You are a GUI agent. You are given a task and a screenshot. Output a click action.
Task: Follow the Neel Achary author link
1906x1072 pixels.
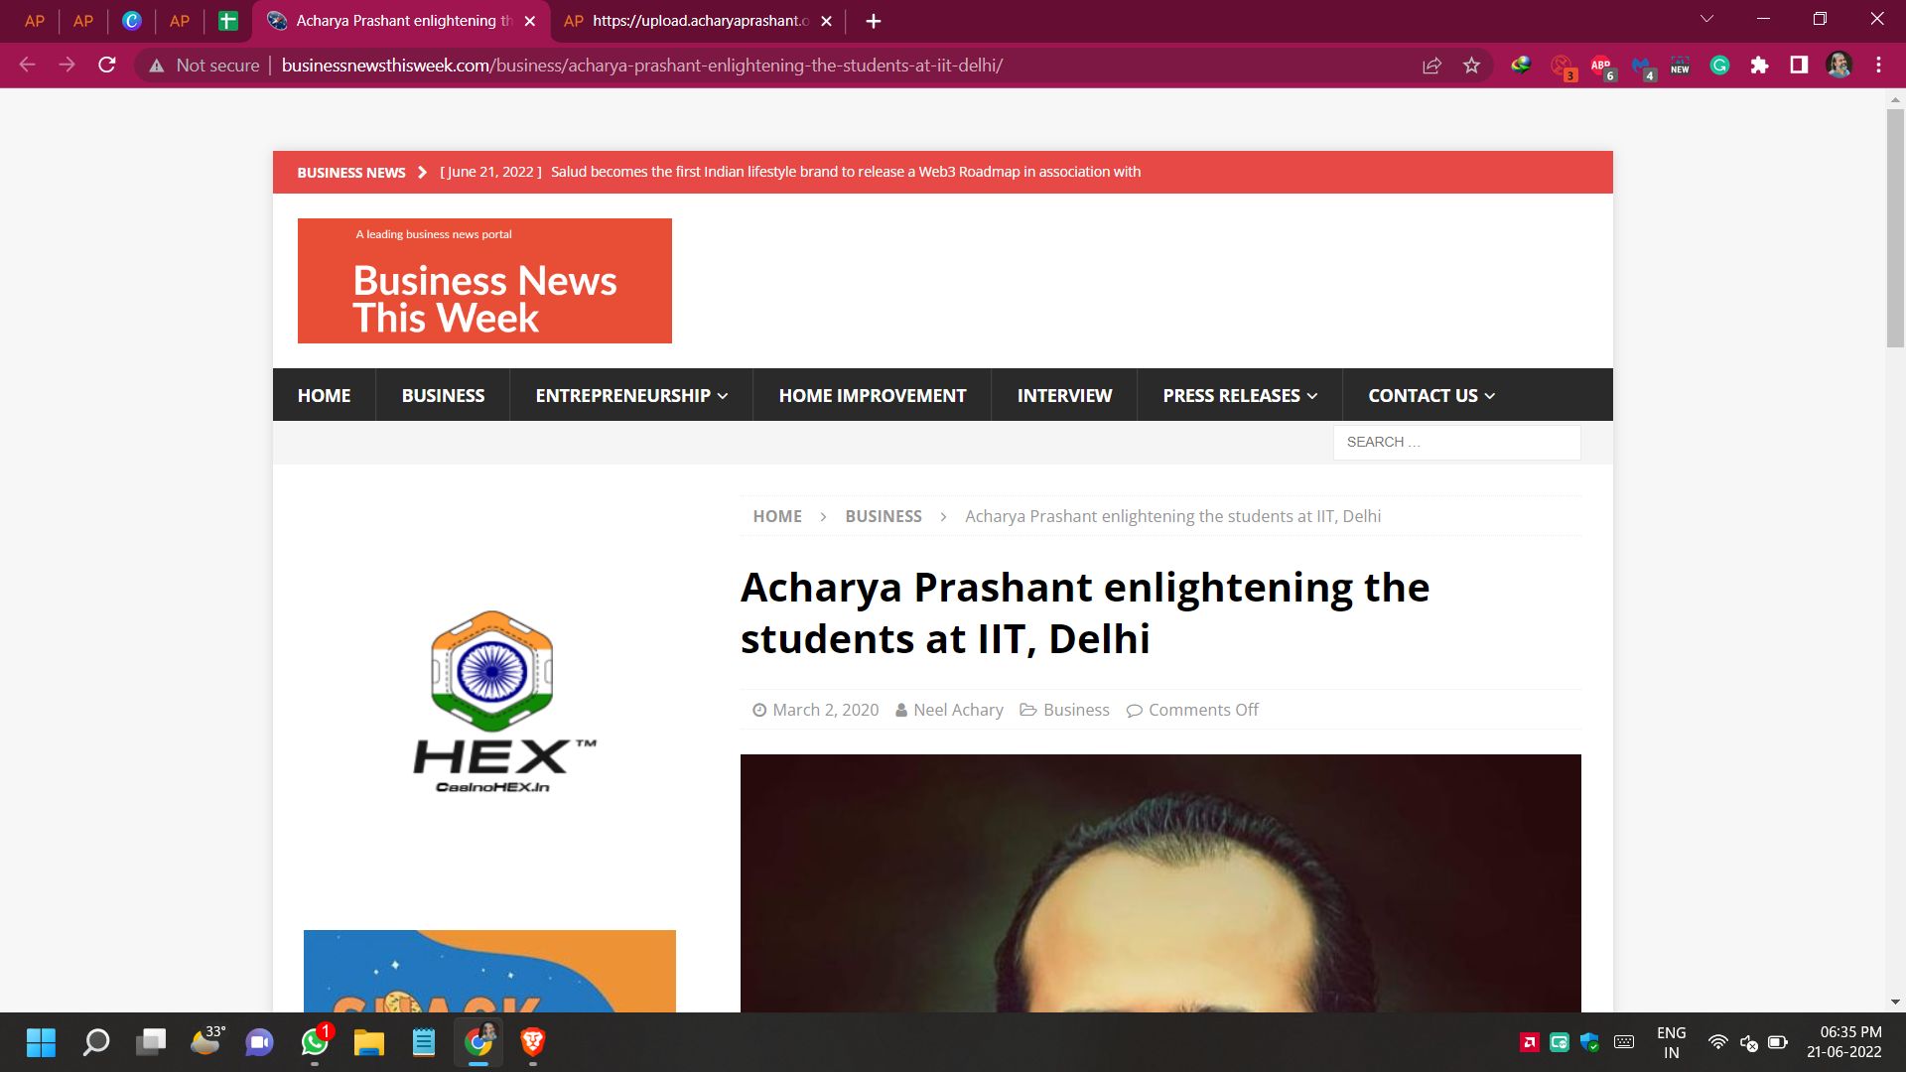pyautogui.click(x=958, y=710)
